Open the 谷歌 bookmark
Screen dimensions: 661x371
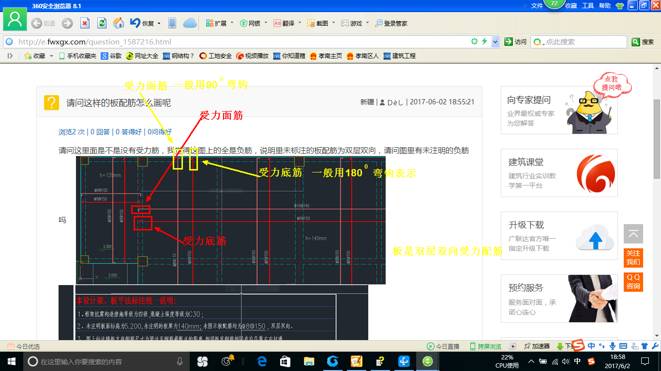tap(111, 56)
